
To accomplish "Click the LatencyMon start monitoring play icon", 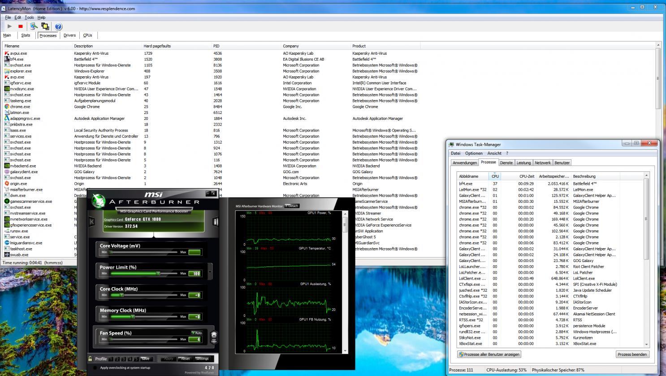I will [9, 26].
